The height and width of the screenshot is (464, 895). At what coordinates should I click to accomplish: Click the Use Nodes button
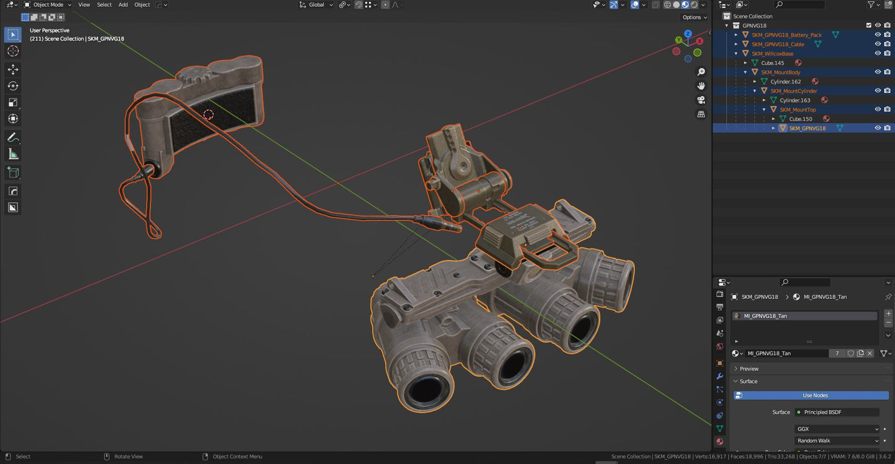tap(814, 395)
